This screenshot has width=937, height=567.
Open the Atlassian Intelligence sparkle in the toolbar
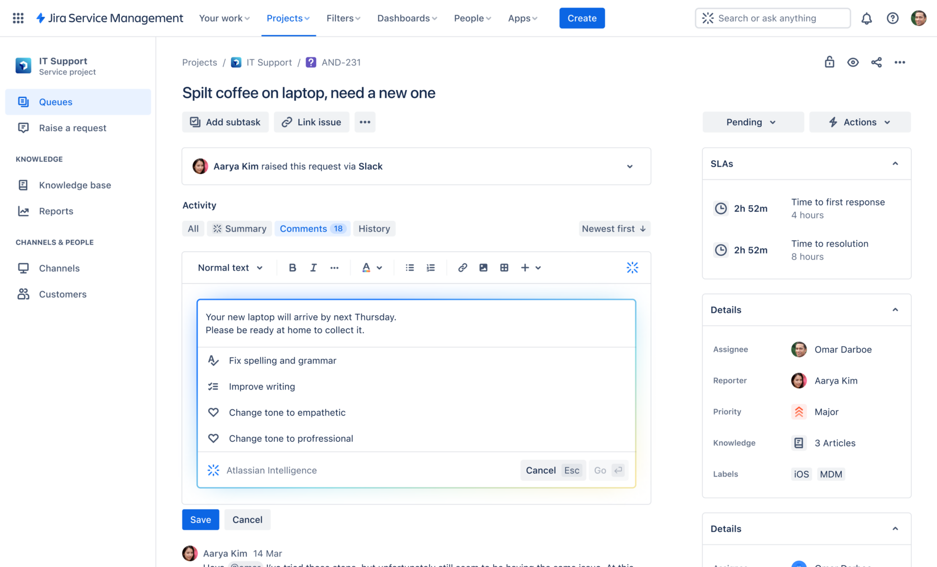click(632, 268)
